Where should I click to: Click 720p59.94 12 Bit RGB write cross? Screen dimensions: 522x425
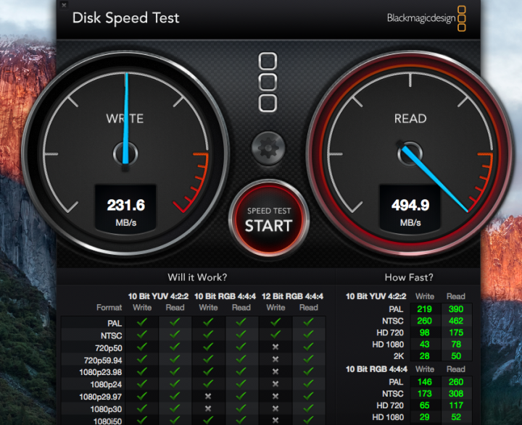275,360
